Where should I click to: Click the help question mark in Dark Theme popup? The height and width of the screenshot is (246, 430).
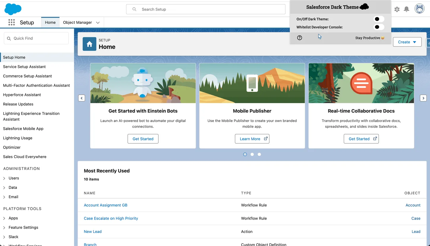(299, 38)
